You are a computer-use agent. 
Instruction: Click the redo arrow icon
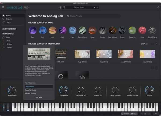[x=149, y=114]
